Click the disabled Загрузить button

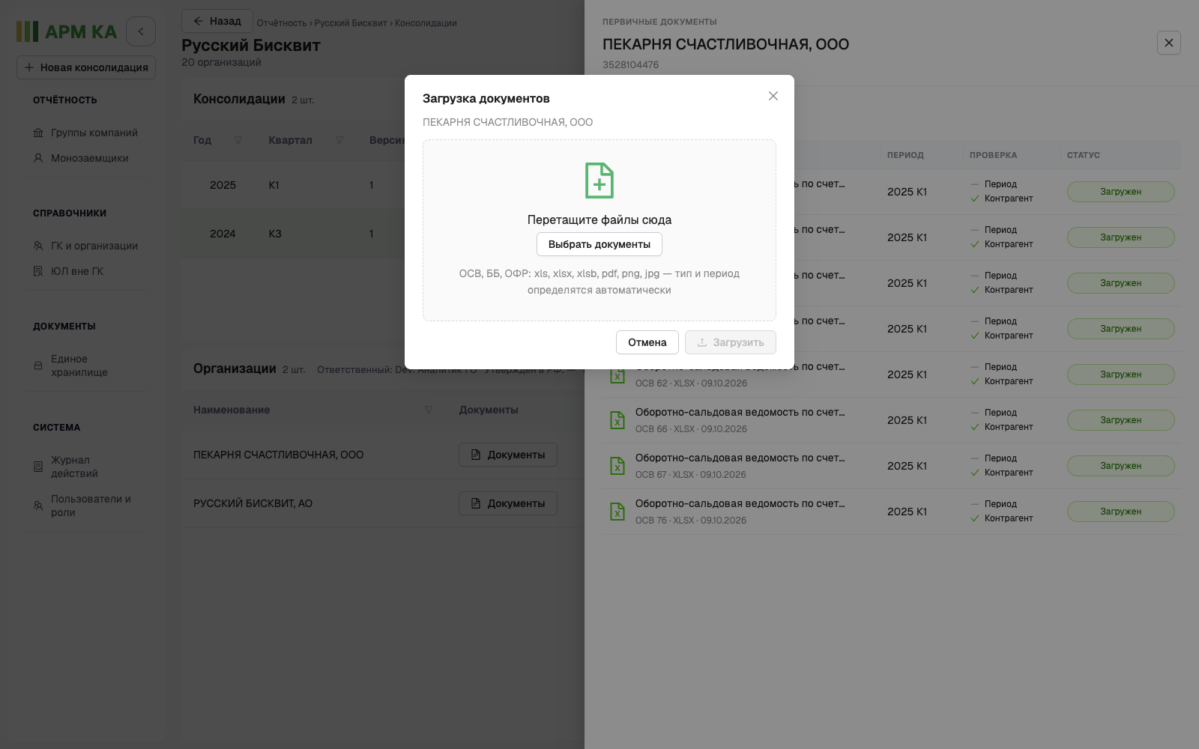[x=731, y=342]
